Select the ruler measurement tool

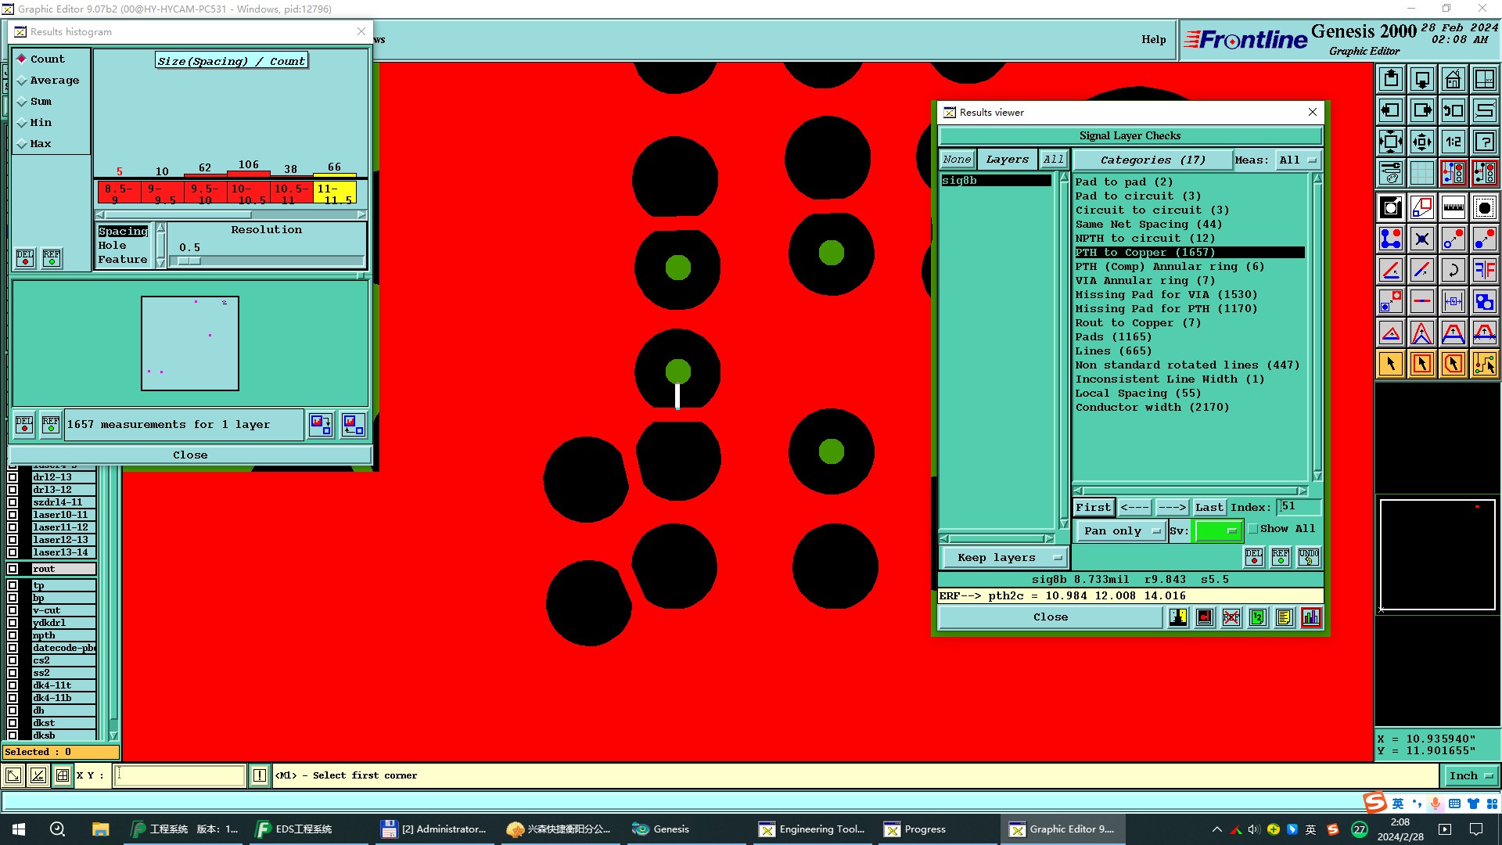[x=1453, y=207]
